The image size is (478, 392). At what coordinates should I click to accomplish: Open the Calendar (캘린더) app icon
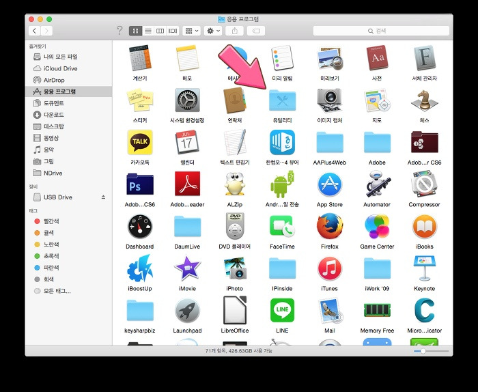point(187,142)
